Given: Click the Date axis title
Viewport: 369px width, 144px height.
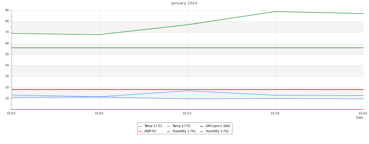Looking at the screenshot, I should (359, 118).
